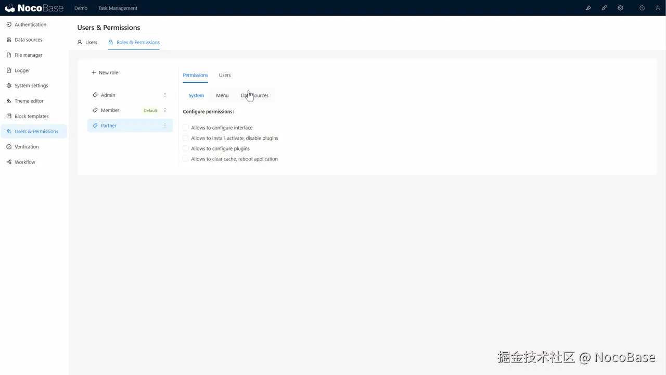The width and height of the screenshot is (666, 375).
Task: Open Block templates from the sidebar
Action: point(31,116)
